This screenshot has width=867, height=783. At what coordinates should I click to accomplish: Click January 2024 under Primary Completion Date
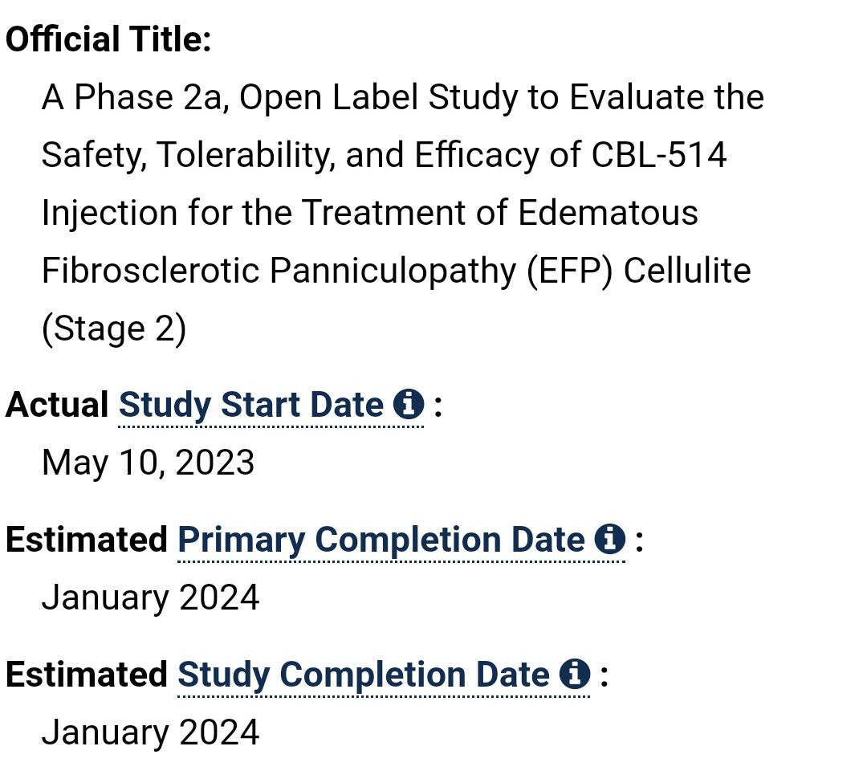pyautogui.click(x=150, y=597)
